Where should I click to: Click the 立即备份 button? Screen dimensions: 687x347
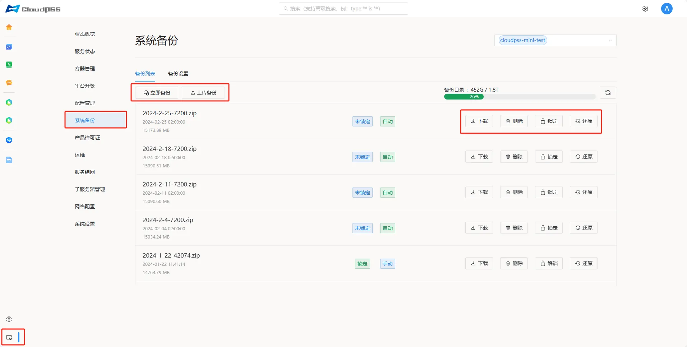tap(157, 93)
